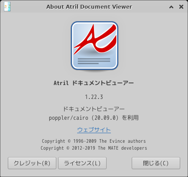
Task: Open the ウェブサイト link
Action: pos(94,130)
